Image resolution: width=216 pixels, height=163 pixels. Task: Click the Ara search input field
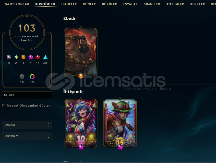(27, 95)
